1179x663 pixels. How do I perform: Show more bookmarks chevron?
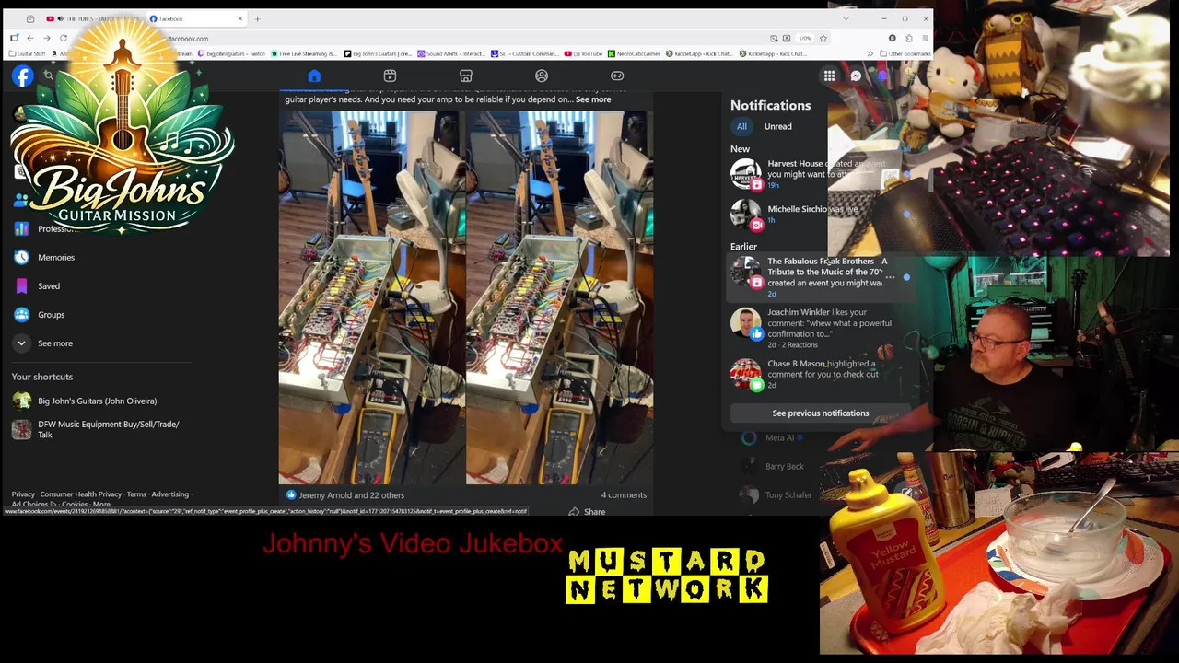pyautogui.click(x=869, y=53)
